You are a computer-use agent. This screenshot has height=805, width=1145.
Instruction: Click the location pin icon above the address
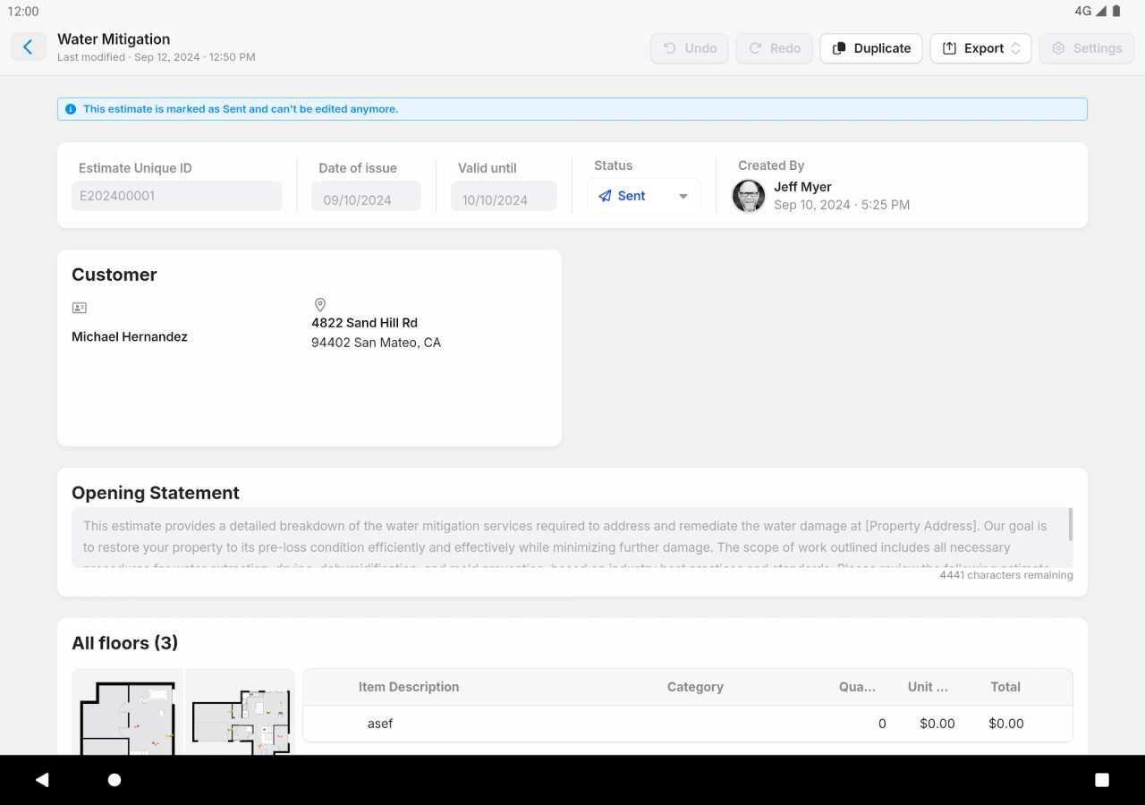pyautogui.click(x=320, y=305)
